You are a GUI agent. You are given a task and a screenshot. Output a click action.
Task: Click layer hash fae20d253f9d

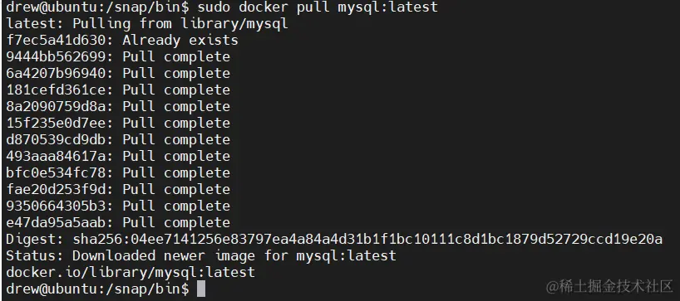56,189
